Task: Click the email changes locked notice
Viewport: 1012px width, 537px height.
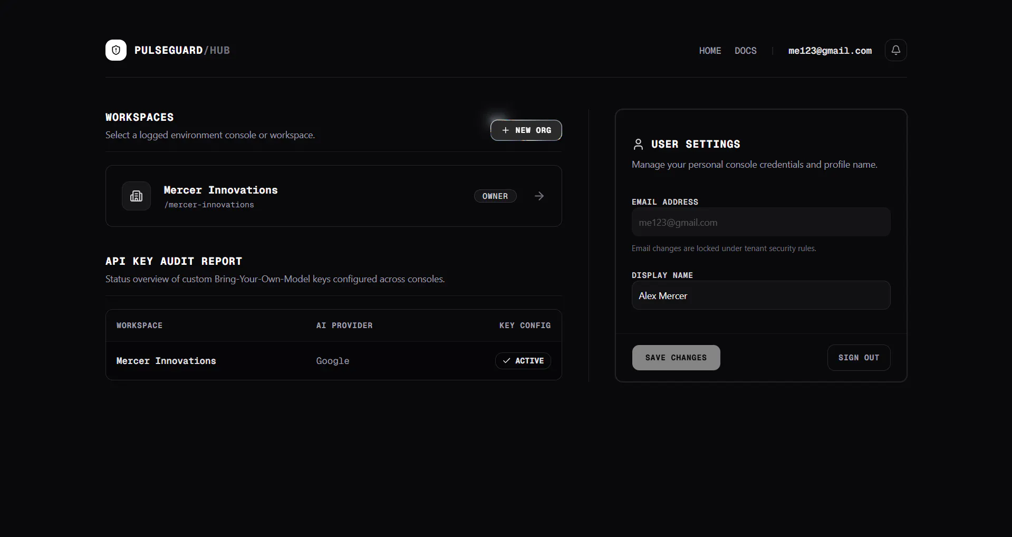Action: (x=724, y=248)
